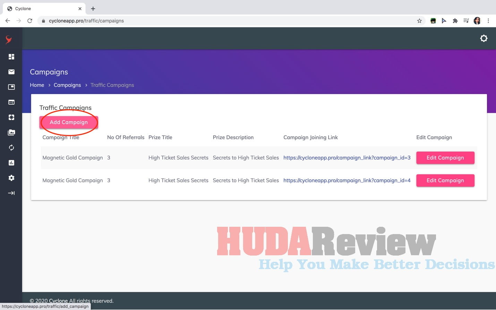Open the gear settings icon in sidebar
The height and width of the screenshot is (310, 496).
[x=11, y=178]
